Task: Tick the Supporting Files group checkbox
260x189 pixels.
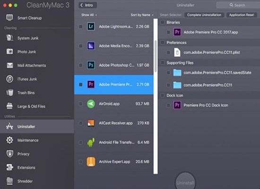Action: (x=162, y=63)
